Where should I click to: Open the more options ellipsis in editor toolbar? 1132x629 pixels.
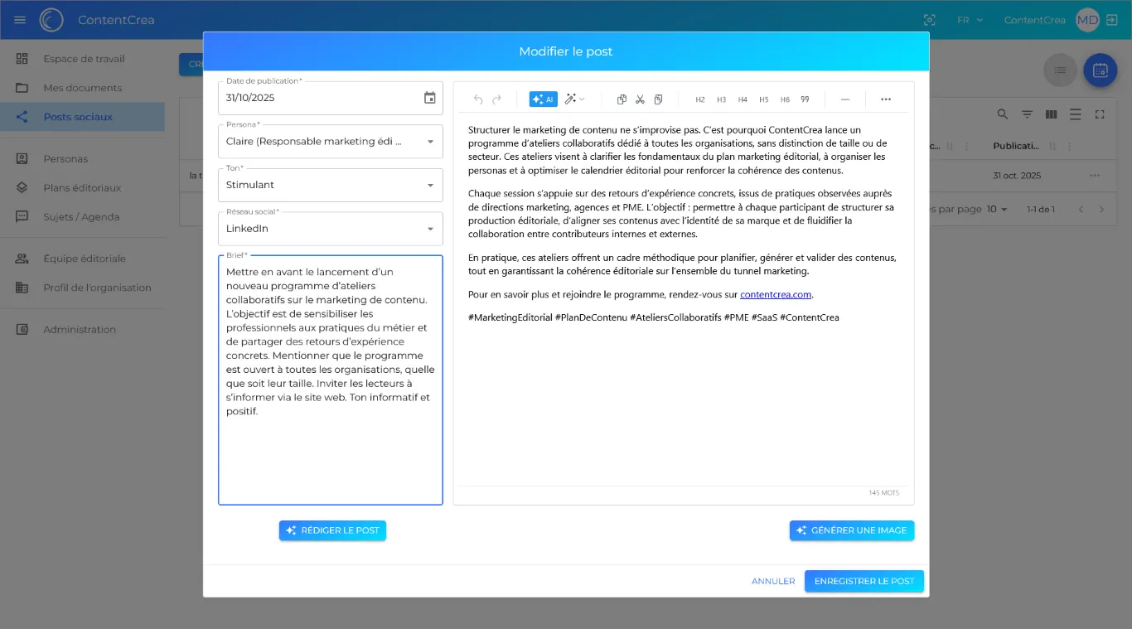[885, 99]
